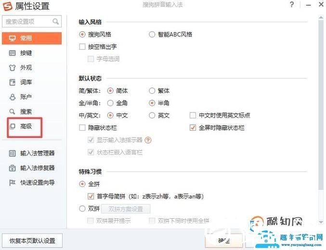Select 半角 radio button
This screenshot has height=250, width=326.
[x=152, y=103]
